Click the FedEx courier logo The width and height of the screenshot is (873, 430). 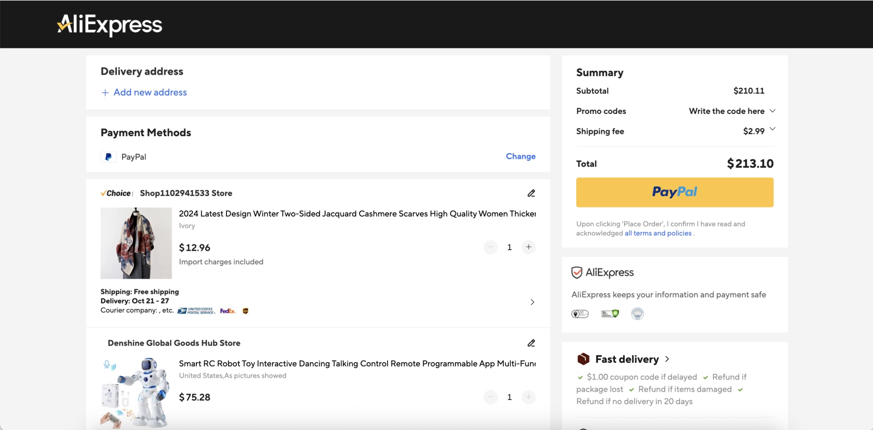227,311
